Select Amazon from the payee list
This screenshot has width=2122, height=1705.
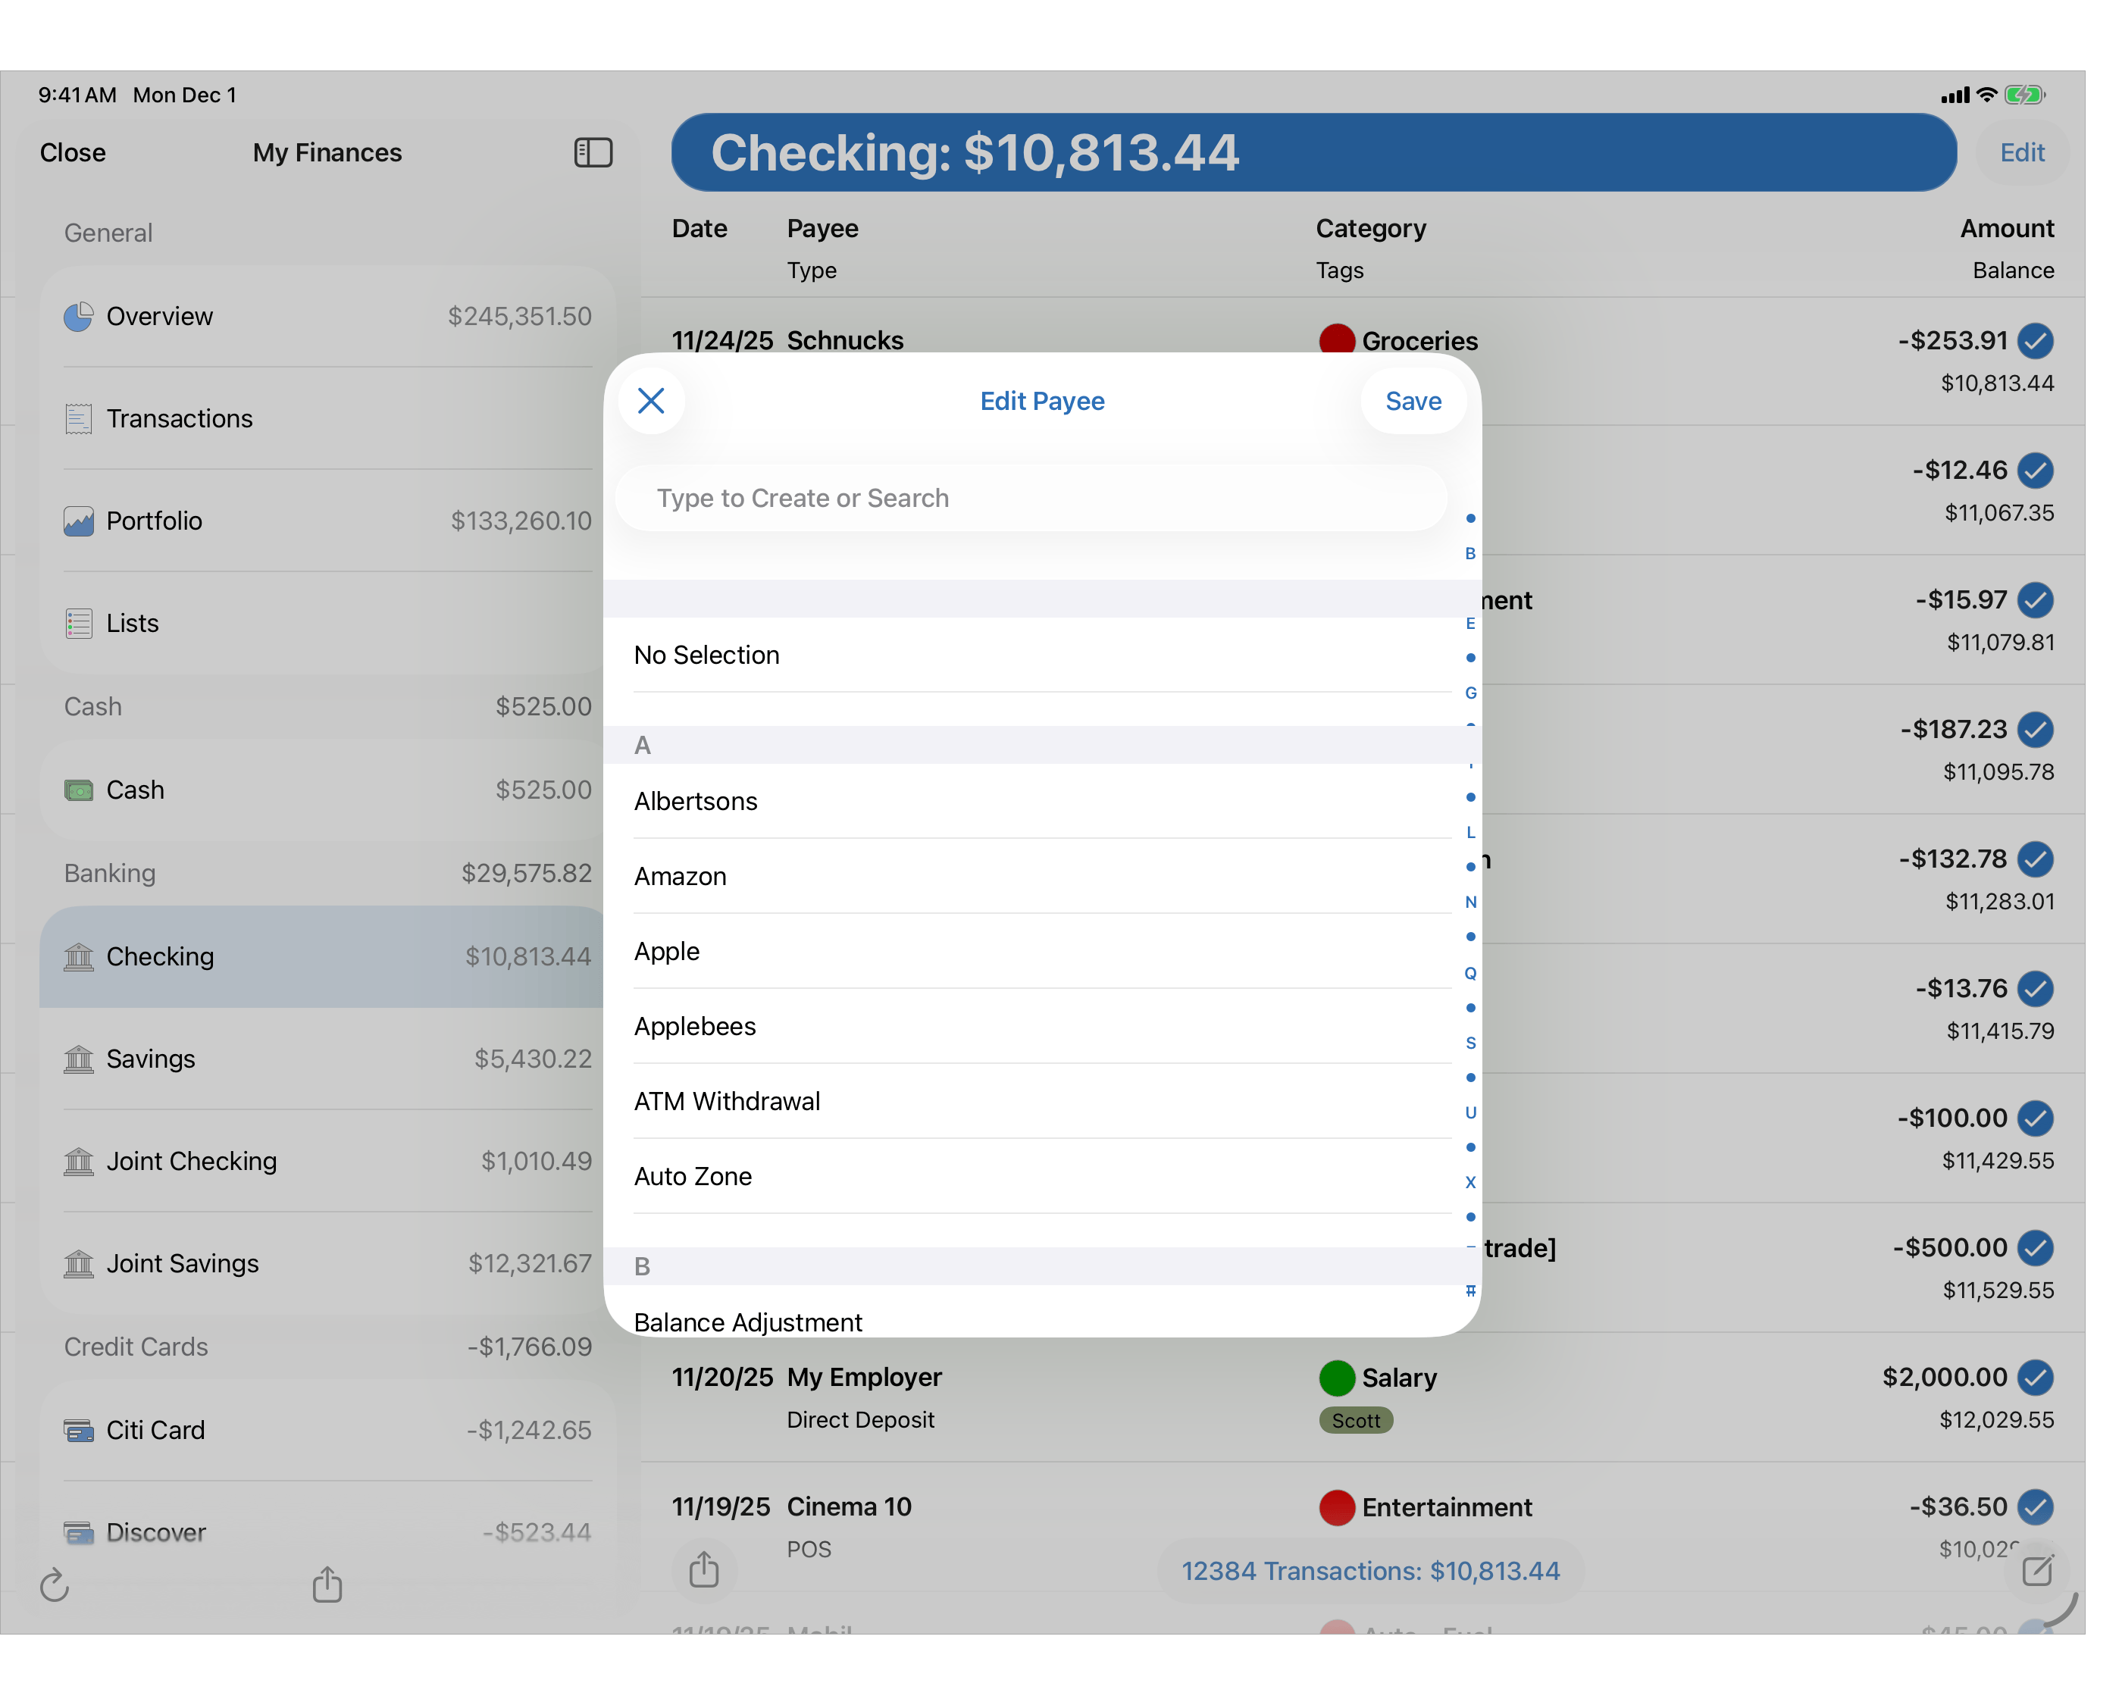[680, 876]
